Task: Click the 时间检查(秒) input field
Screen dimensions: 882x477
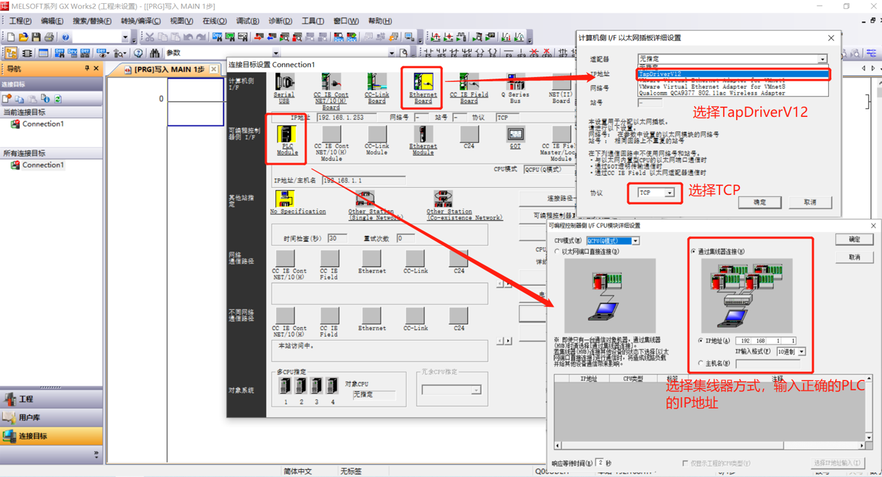Action: [337, 238]
